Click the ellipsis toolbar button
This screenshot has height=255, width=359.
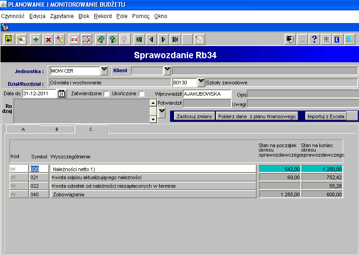click(302, 39)
